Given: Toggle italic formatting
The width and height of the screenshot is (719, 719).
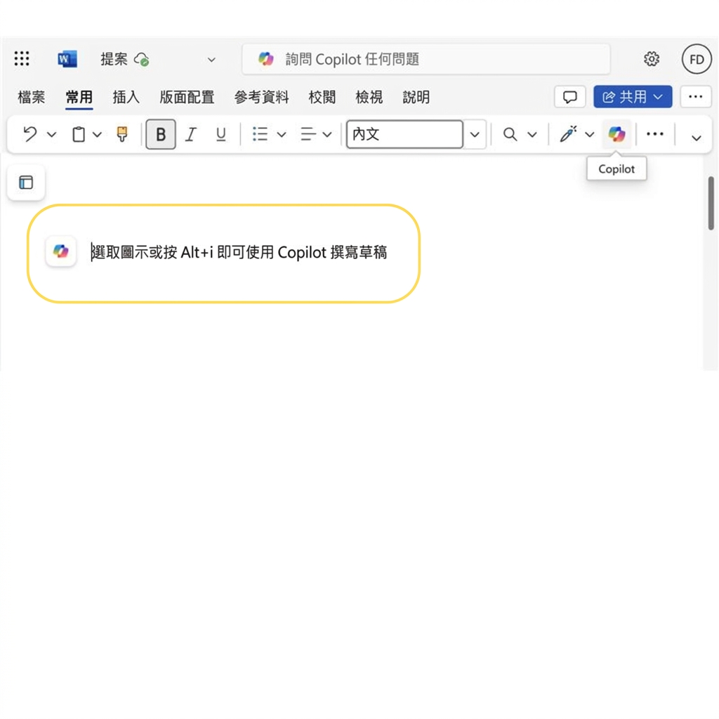Looking at the screenshot, I should 190,134.
